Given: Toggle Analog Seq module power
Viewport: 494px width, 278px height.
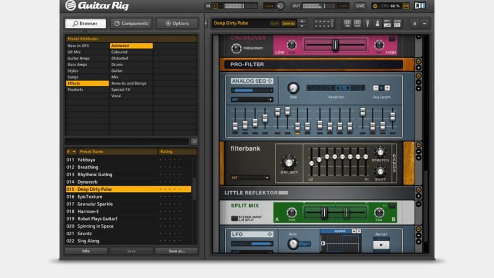Looking at the screenshot, I should coord(418,76).
